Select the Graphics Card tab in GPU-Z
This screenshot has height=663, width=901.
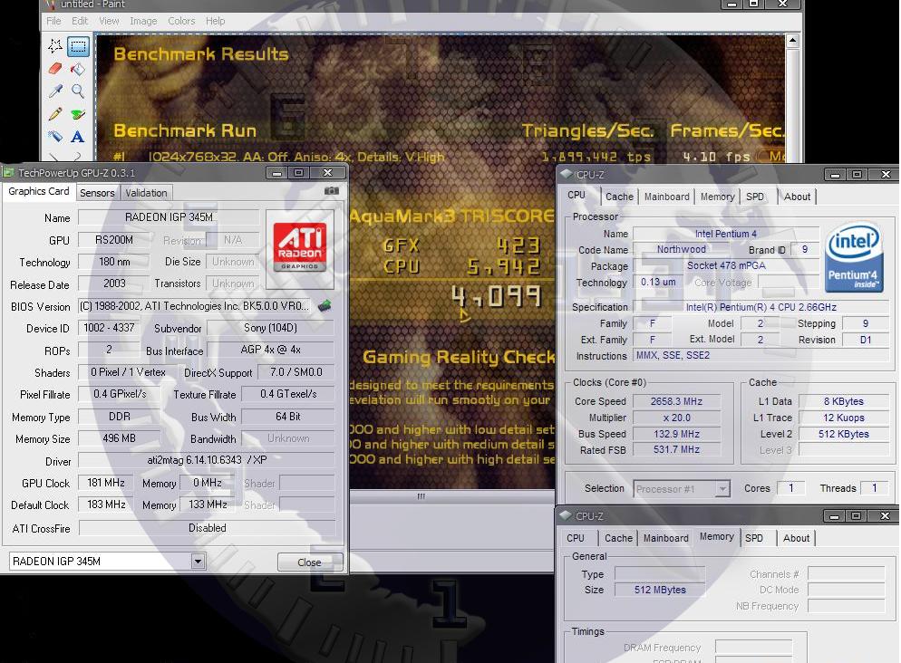[38, 191]
